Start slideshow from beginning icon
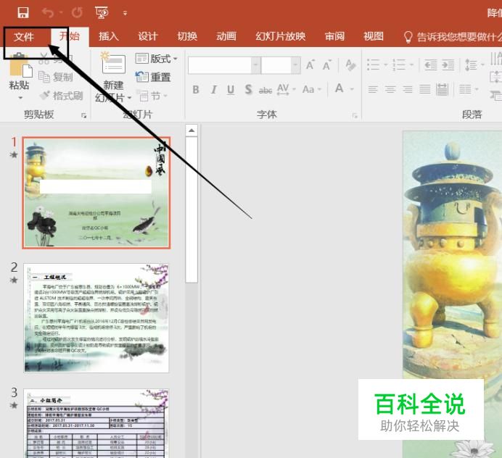Image resolution: width=502 pixels, height=458 pixels. [102, 13]
